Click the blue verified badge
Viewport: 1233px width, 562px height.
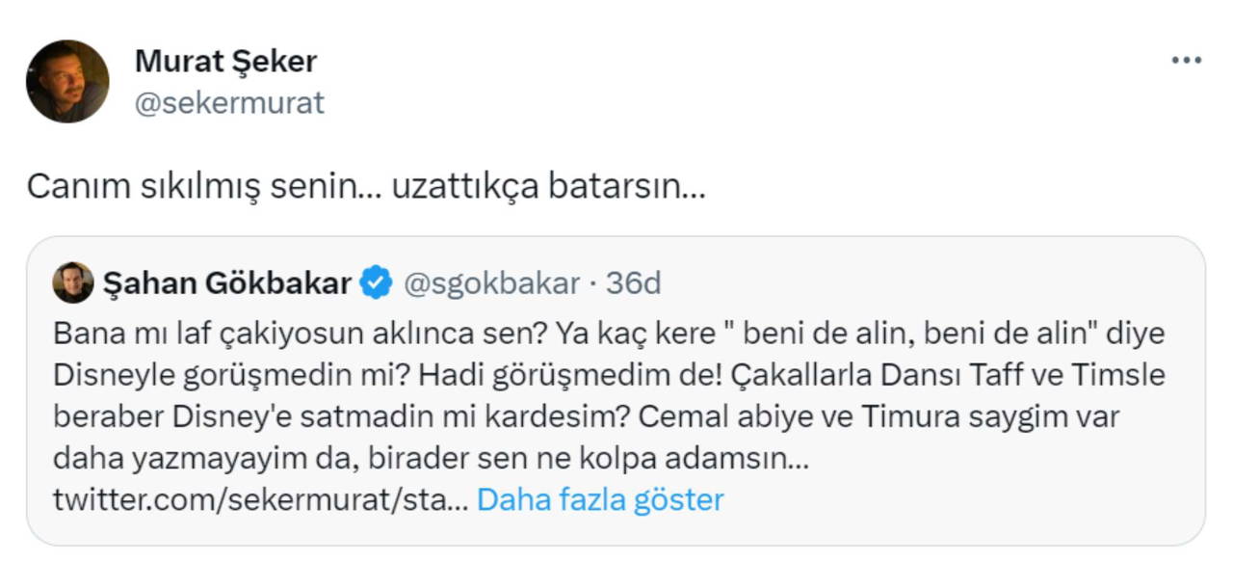coord(376,283)
